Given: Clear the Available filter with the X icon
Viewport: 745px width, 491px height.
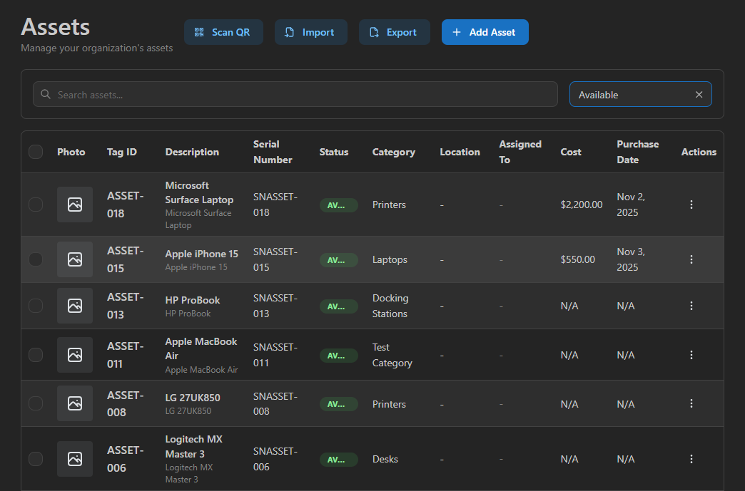Looking at the screenshot, I should click(x=699, y=93).
